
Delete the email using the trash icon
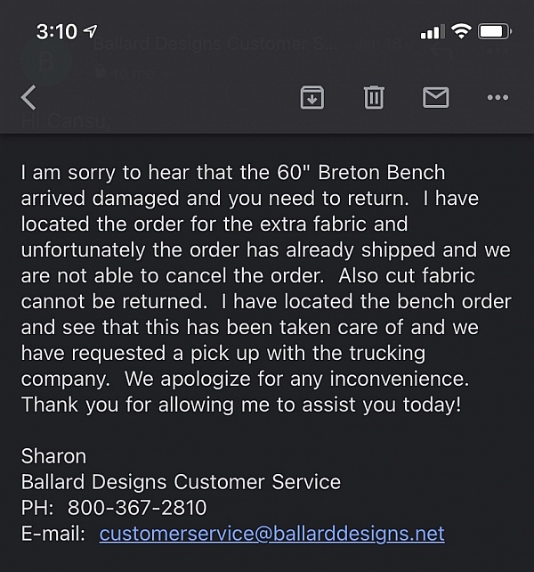374,97
